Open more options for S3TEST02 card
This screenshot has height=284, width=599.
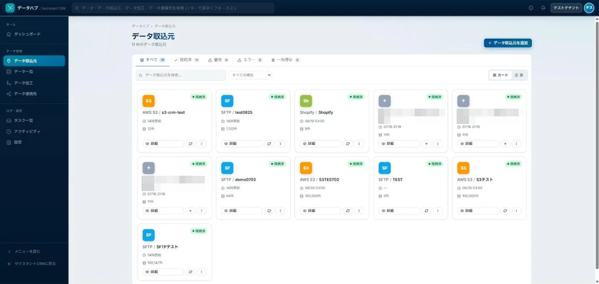pos(359,211)
